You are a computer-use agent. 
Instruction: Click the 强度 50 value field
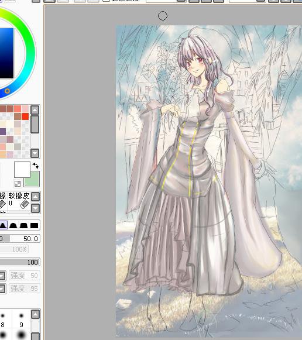point(25,276)
